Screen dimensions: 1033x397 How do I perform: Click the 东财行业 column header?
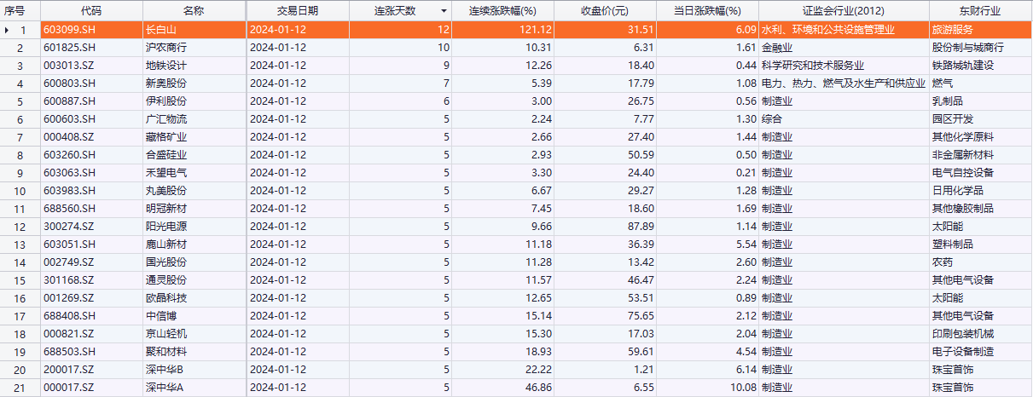click(x=980, y=11)
